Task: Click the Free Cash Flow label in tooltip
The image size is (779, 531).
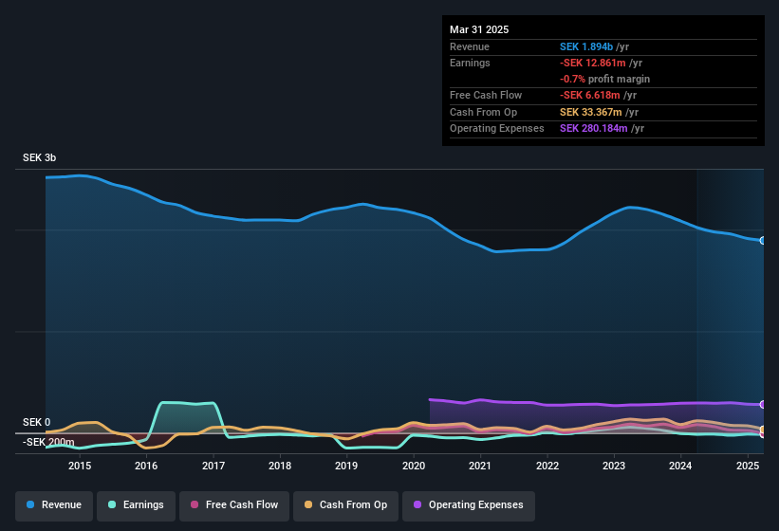Action: point(486,95)
